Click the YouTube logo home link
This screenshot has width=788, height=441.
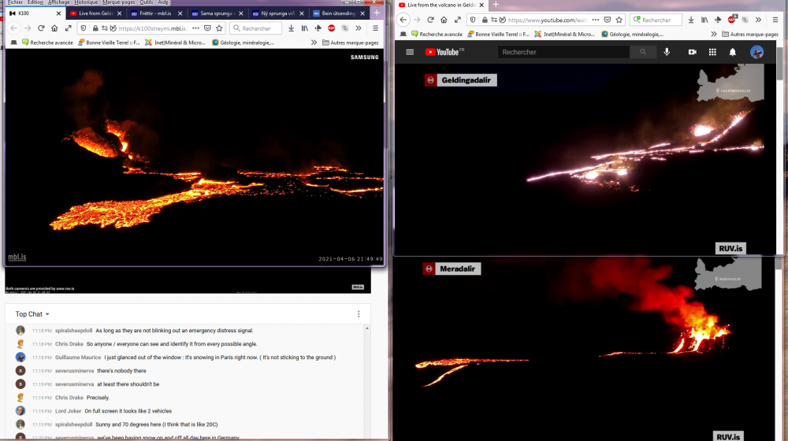pyautogui.click(x=444, y=52)
